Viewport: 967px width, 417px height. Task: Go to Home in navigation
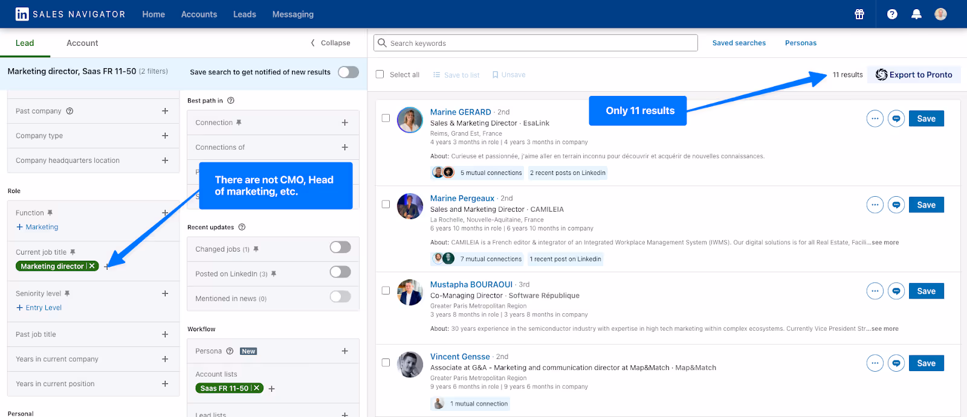(154, 14)
